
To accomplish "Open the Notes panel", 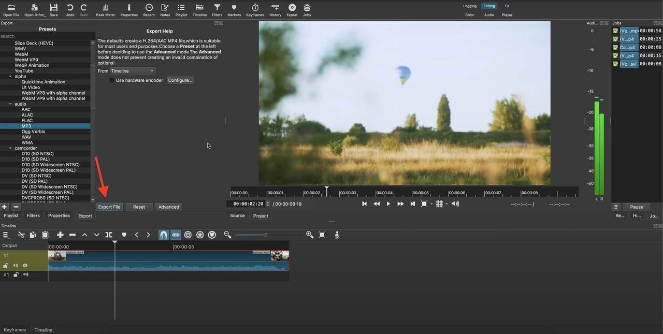I will click(x=165, y=9).
